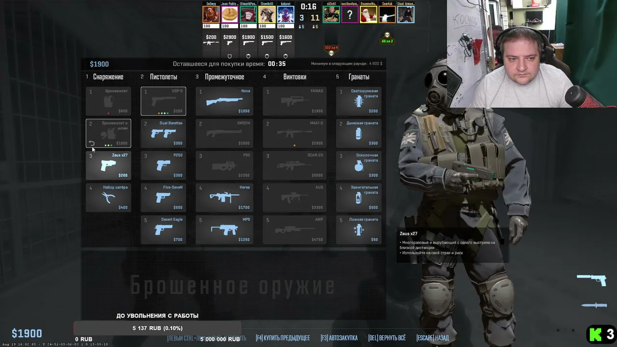
Task: Click the donation goal progress bar
Action: pyautogui.click(x=157, y=328)
